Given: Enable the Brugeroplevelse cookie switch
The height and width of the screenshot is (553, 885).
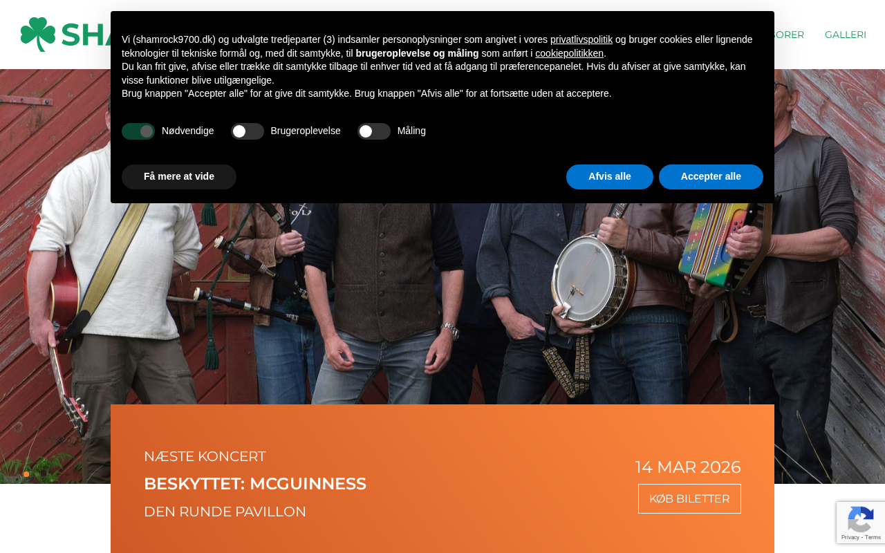Looking at the screenshot, I should pyautogui.click(x=248, y=131).
